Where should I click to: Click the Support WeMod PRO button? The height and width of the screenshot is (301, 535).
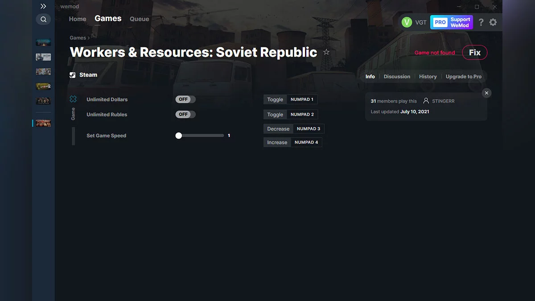coord(451,22)
